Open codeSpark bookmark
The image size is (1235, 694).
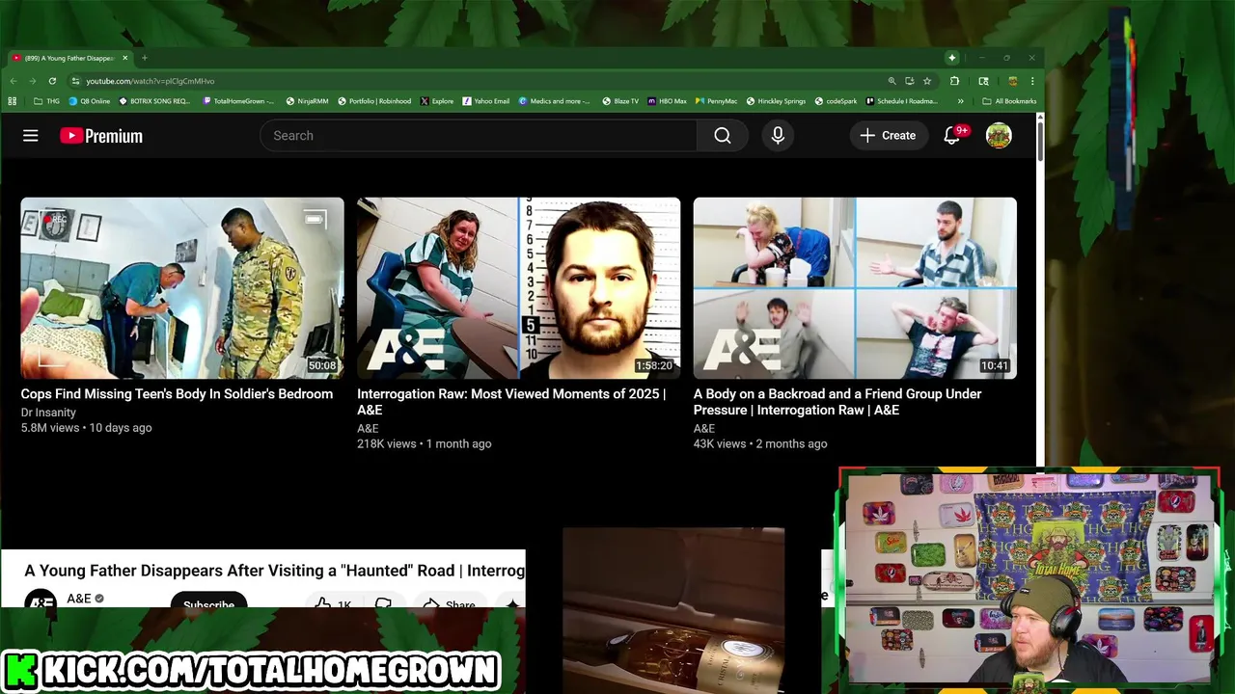coord(836,101)
